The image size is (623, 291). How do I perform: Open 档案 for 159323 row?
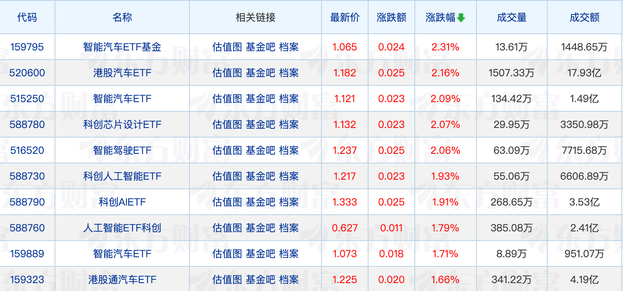tap(289, 280)
